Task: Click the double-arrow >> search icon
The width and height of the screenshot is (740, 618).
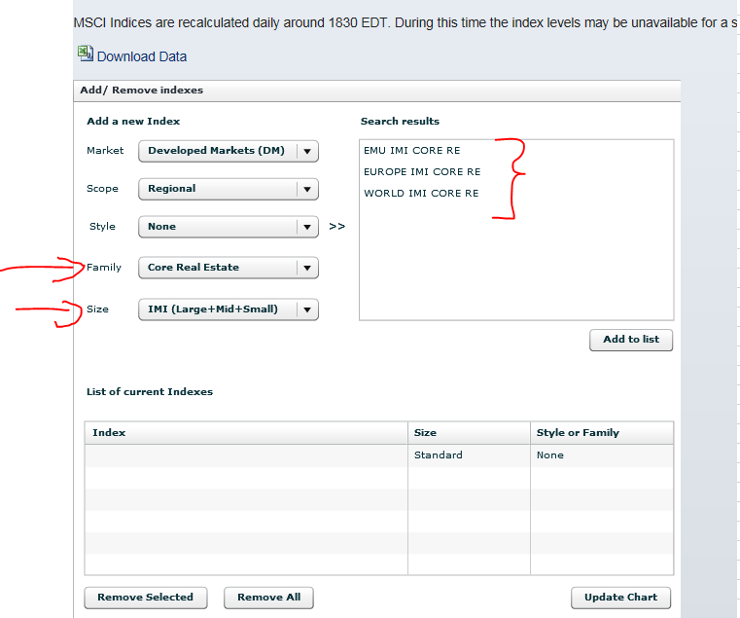Action: (336, 227)
